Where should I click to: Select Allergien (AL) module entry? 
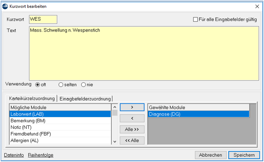(60, 140)
